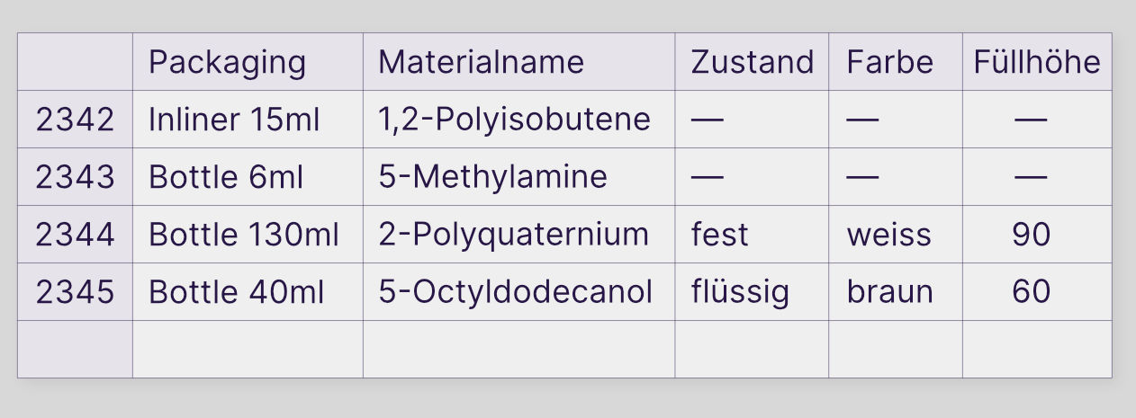This screenshot has width=1136, height=418.
Task: Select the 5-Octyldodecanol cell
Action: point(518,292)
